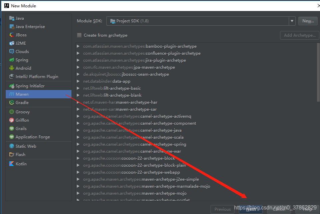Expand confluence-plugin-archetype node

click(x=78, y=53)
